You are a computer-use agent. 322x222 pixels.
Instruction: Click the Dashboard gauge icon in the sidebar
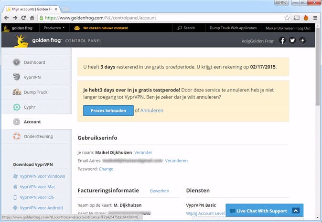tap(16, 62)
